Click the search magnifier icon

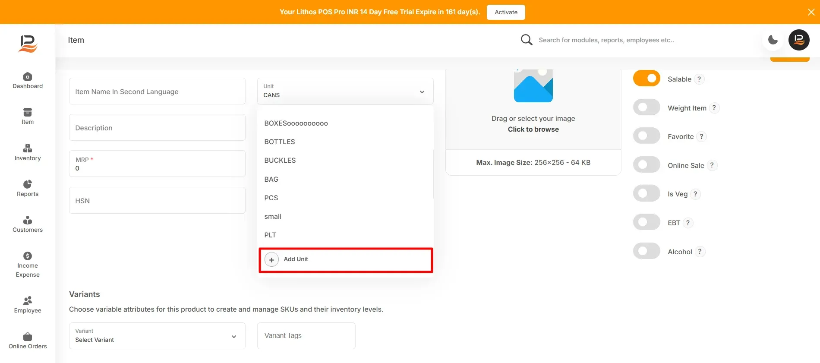[527, 40]
